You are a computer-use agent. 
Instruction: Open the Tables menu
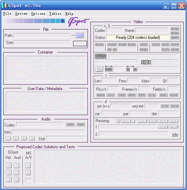(55, 13)
